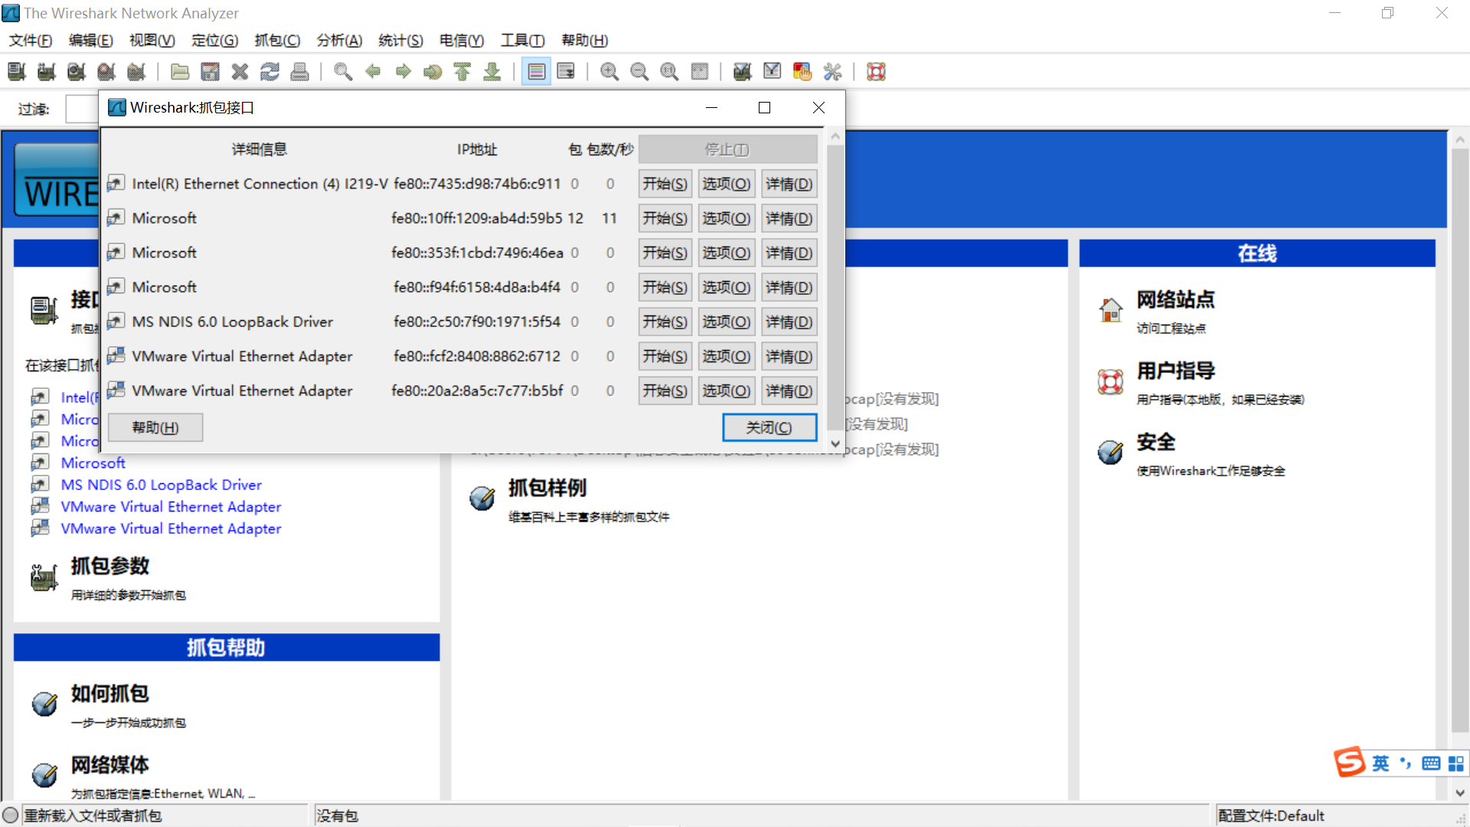Open coloring rules toolbar icon
1470x827 pixels.
(802, 72)
